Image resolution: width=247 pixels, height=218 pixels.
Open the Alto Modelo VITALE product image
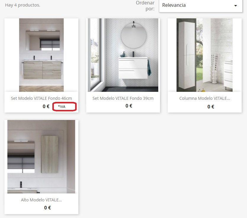pos(41,156)
